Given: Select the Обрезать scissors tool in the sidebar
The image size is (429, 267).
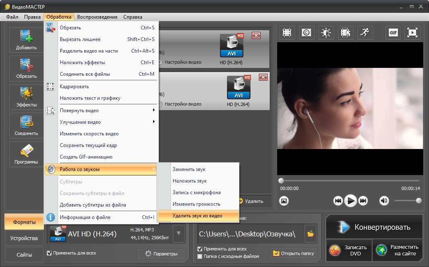Looking at the screenshot, I should (x=26, y=69).
